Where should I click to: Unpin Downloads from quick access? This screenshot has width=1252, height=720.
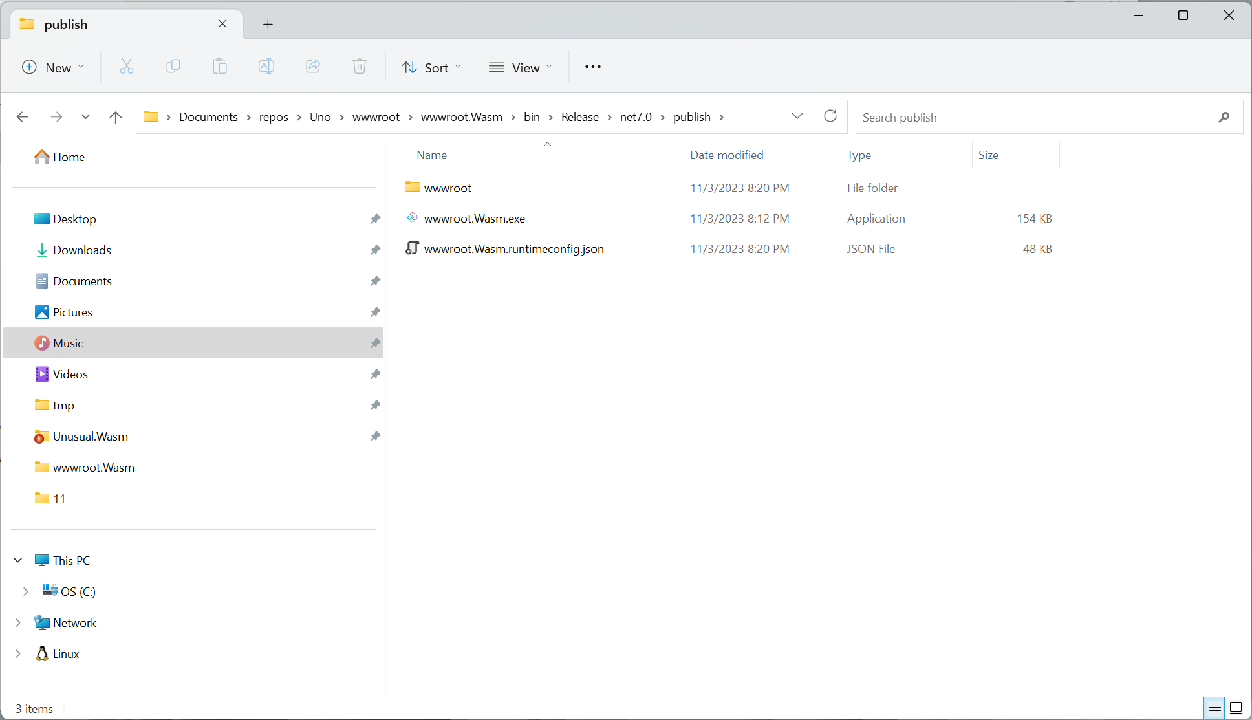(x=375, y=250)
